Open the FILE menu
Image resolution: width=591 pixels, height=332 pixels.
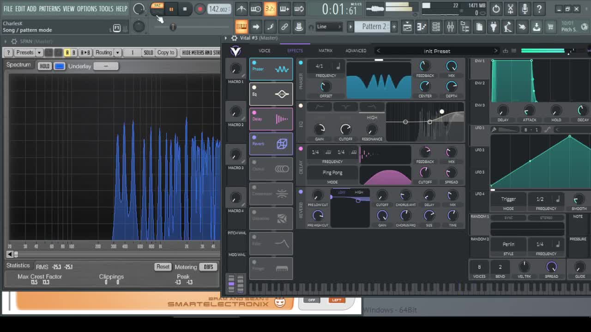pos(8,9)
